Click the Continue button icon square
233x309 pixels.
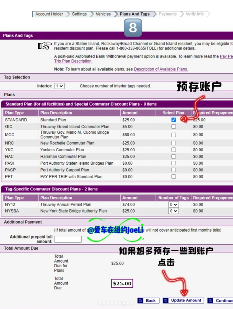click(210, 301)
